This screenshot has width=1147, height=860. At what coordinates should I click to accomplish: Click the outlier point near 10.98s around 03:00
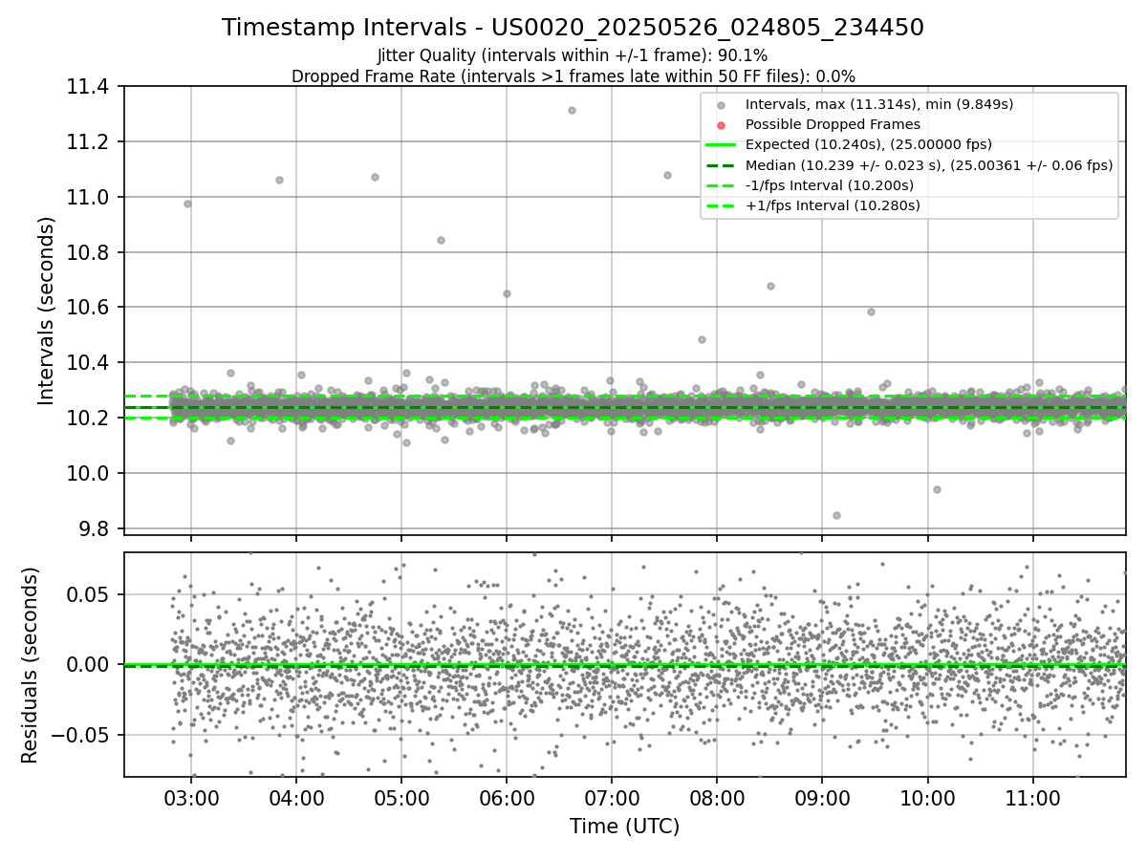tap(187, 204)
